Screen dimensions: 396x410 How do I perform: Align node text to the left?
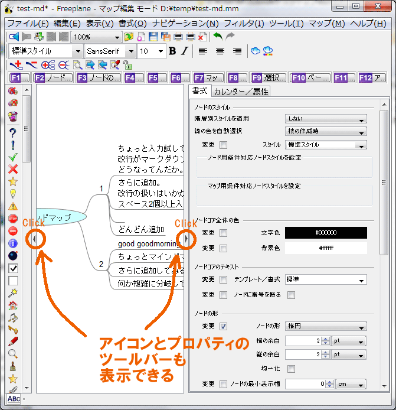coord(203,51)
